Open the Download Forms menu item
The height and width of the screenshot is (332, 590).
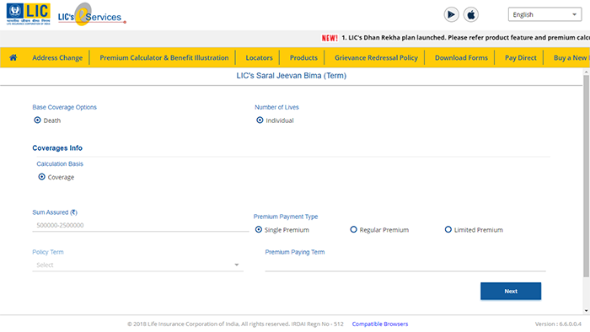[461, 57]
